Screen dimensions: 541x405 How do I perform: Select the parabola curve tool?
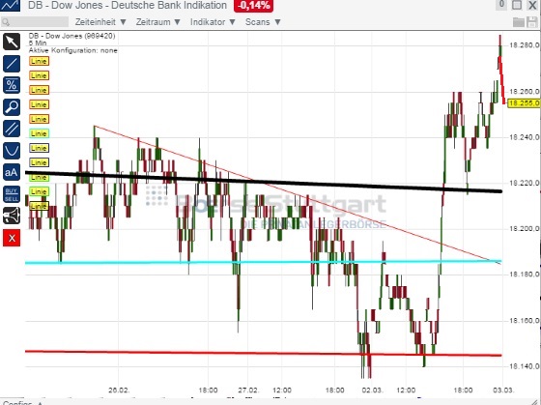coord(12,151)
